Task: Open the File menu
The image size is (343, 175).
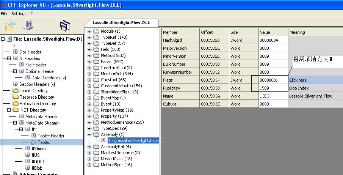Action: point(4,14)
